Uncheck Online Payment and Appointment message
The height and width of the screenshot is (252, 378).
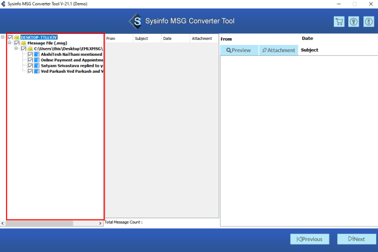[30, 60]
